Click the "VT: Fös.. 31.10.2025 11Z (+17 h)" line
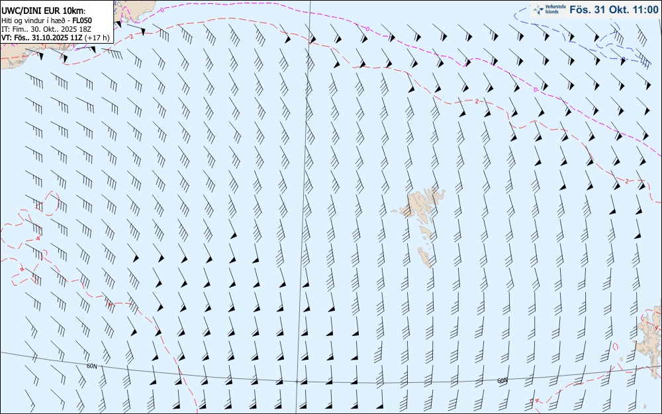 [55, 38]
